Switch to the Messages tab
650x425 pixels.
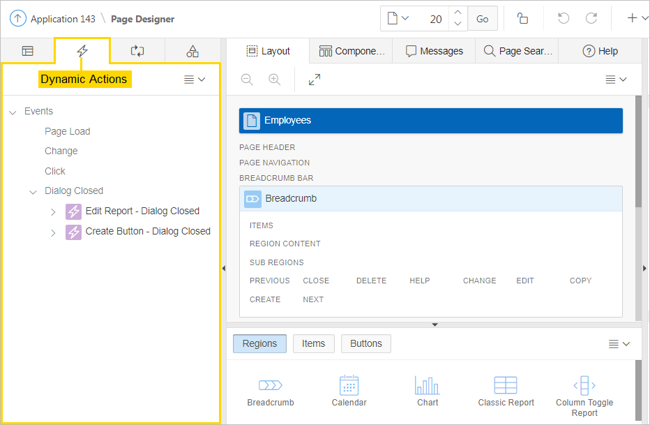coord(434,51)
